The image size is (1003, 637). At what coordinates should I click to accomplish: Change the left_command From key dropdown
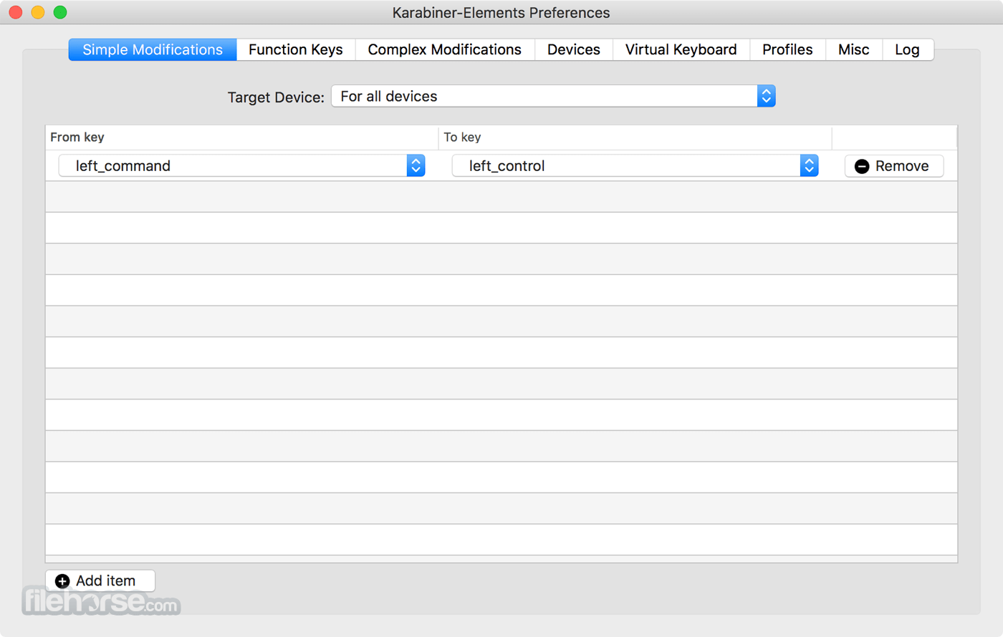point(242,166)
